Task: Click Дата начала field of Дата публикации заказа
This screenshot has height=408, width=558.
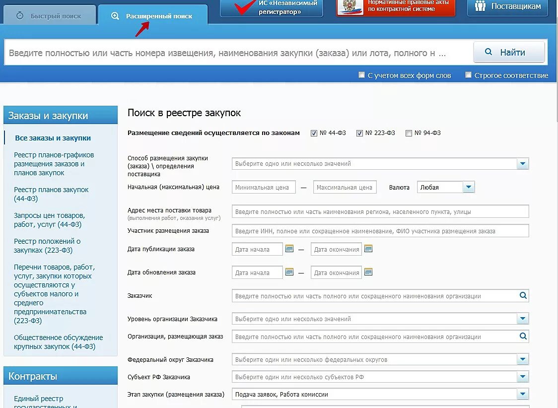Action: click(257, 249)
